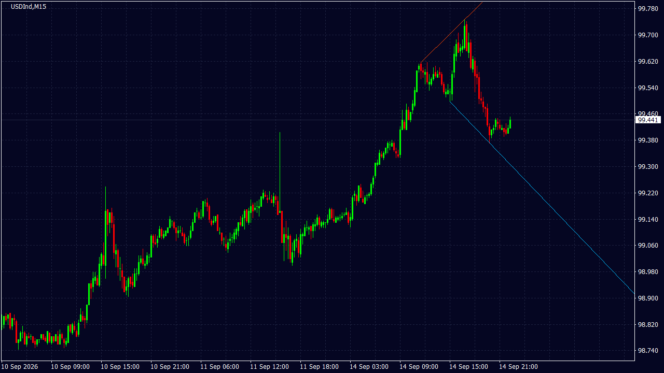Click the 99.060 price scale value
The height and width of the screenshot is (373, 664).
[x=647, y=246]
